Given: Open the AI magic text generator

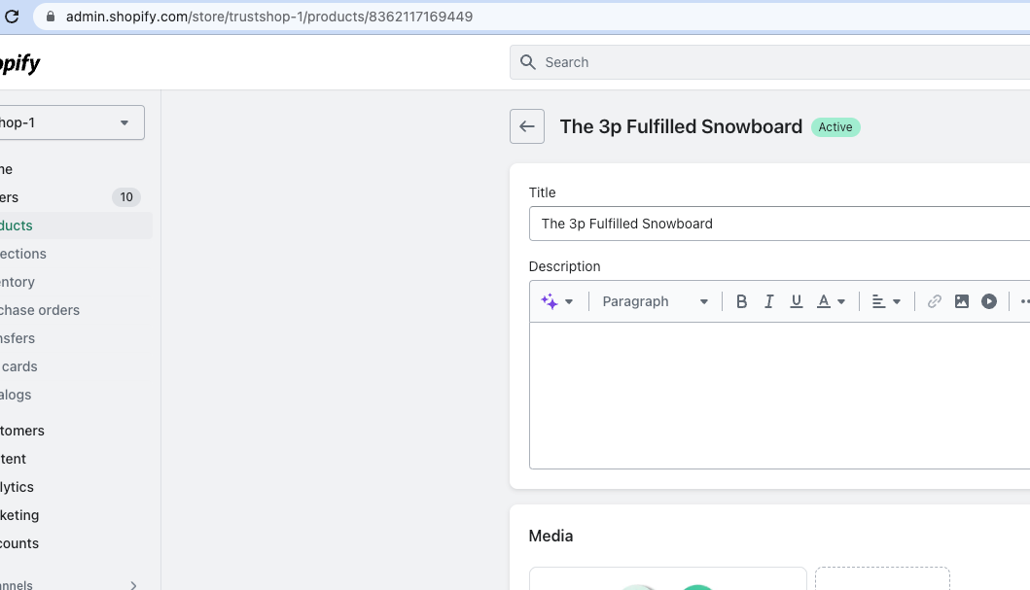Looking at the screenshot, I should point(556,301).
